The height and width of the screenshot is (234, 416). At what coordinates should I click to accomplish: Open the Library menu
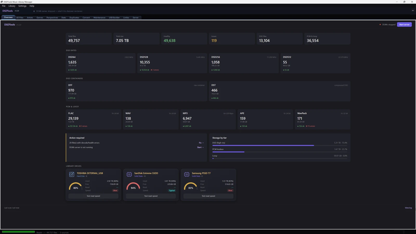[x=12, y=6]
